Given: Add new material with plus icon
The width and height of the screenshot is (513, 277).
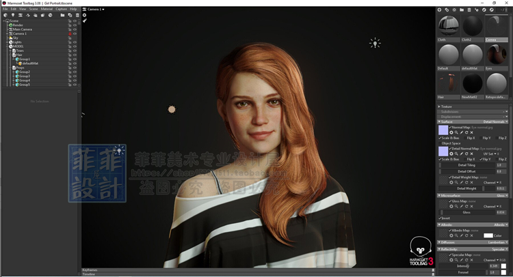Looking at the screenshot, I should [439, 10].
